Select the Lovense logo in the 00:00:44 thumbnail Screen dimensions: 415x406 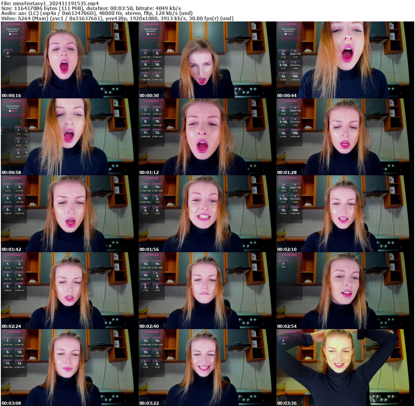[x=289, y=24]
